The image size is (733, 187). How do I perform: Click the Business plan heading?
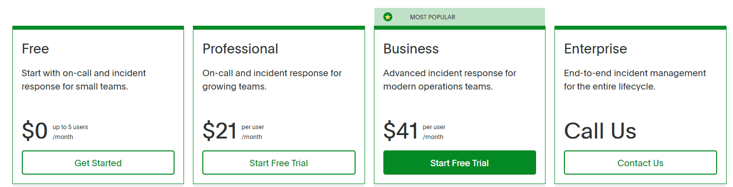[x=411, y=48]
